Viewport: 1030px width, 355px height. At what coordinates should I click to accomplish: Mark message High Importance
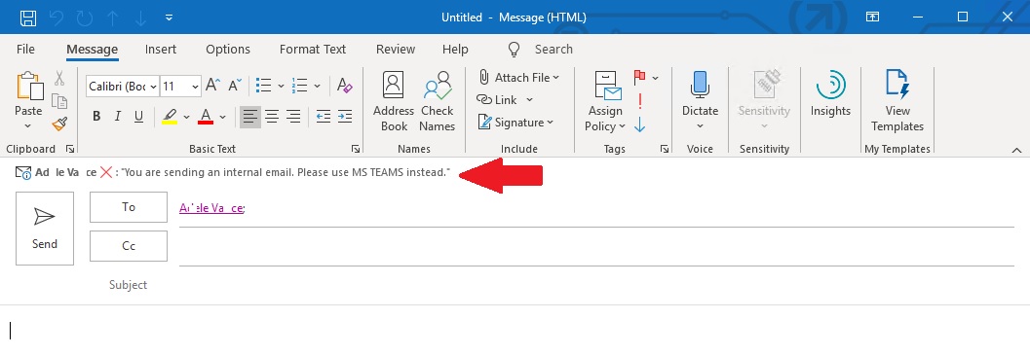[640, 100]
